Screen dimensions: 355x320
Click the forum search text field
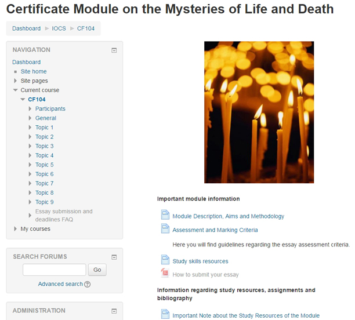click(55, 270)
